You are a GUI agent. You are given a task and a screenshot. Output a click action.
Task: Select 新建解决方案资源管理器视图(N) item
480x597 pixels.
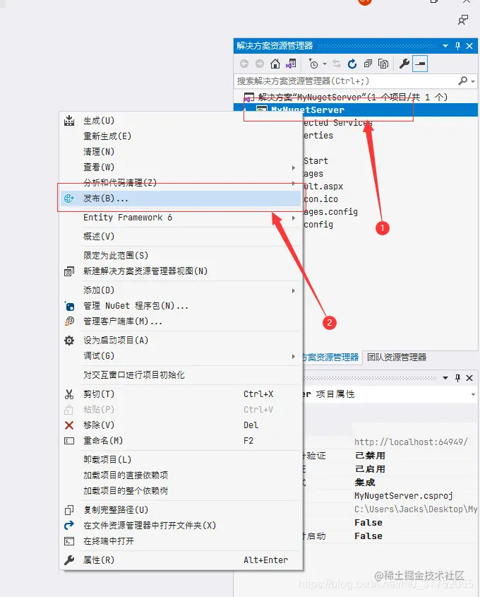(181, 271)
